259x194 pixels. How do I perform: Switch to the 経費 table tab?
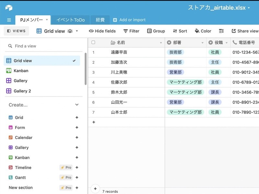[100, 20]
